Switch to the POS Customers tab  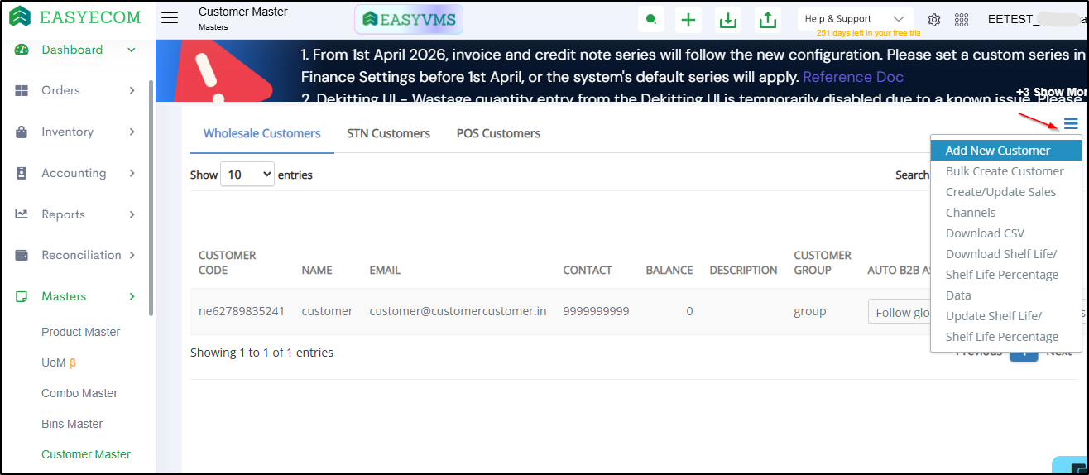498,133
